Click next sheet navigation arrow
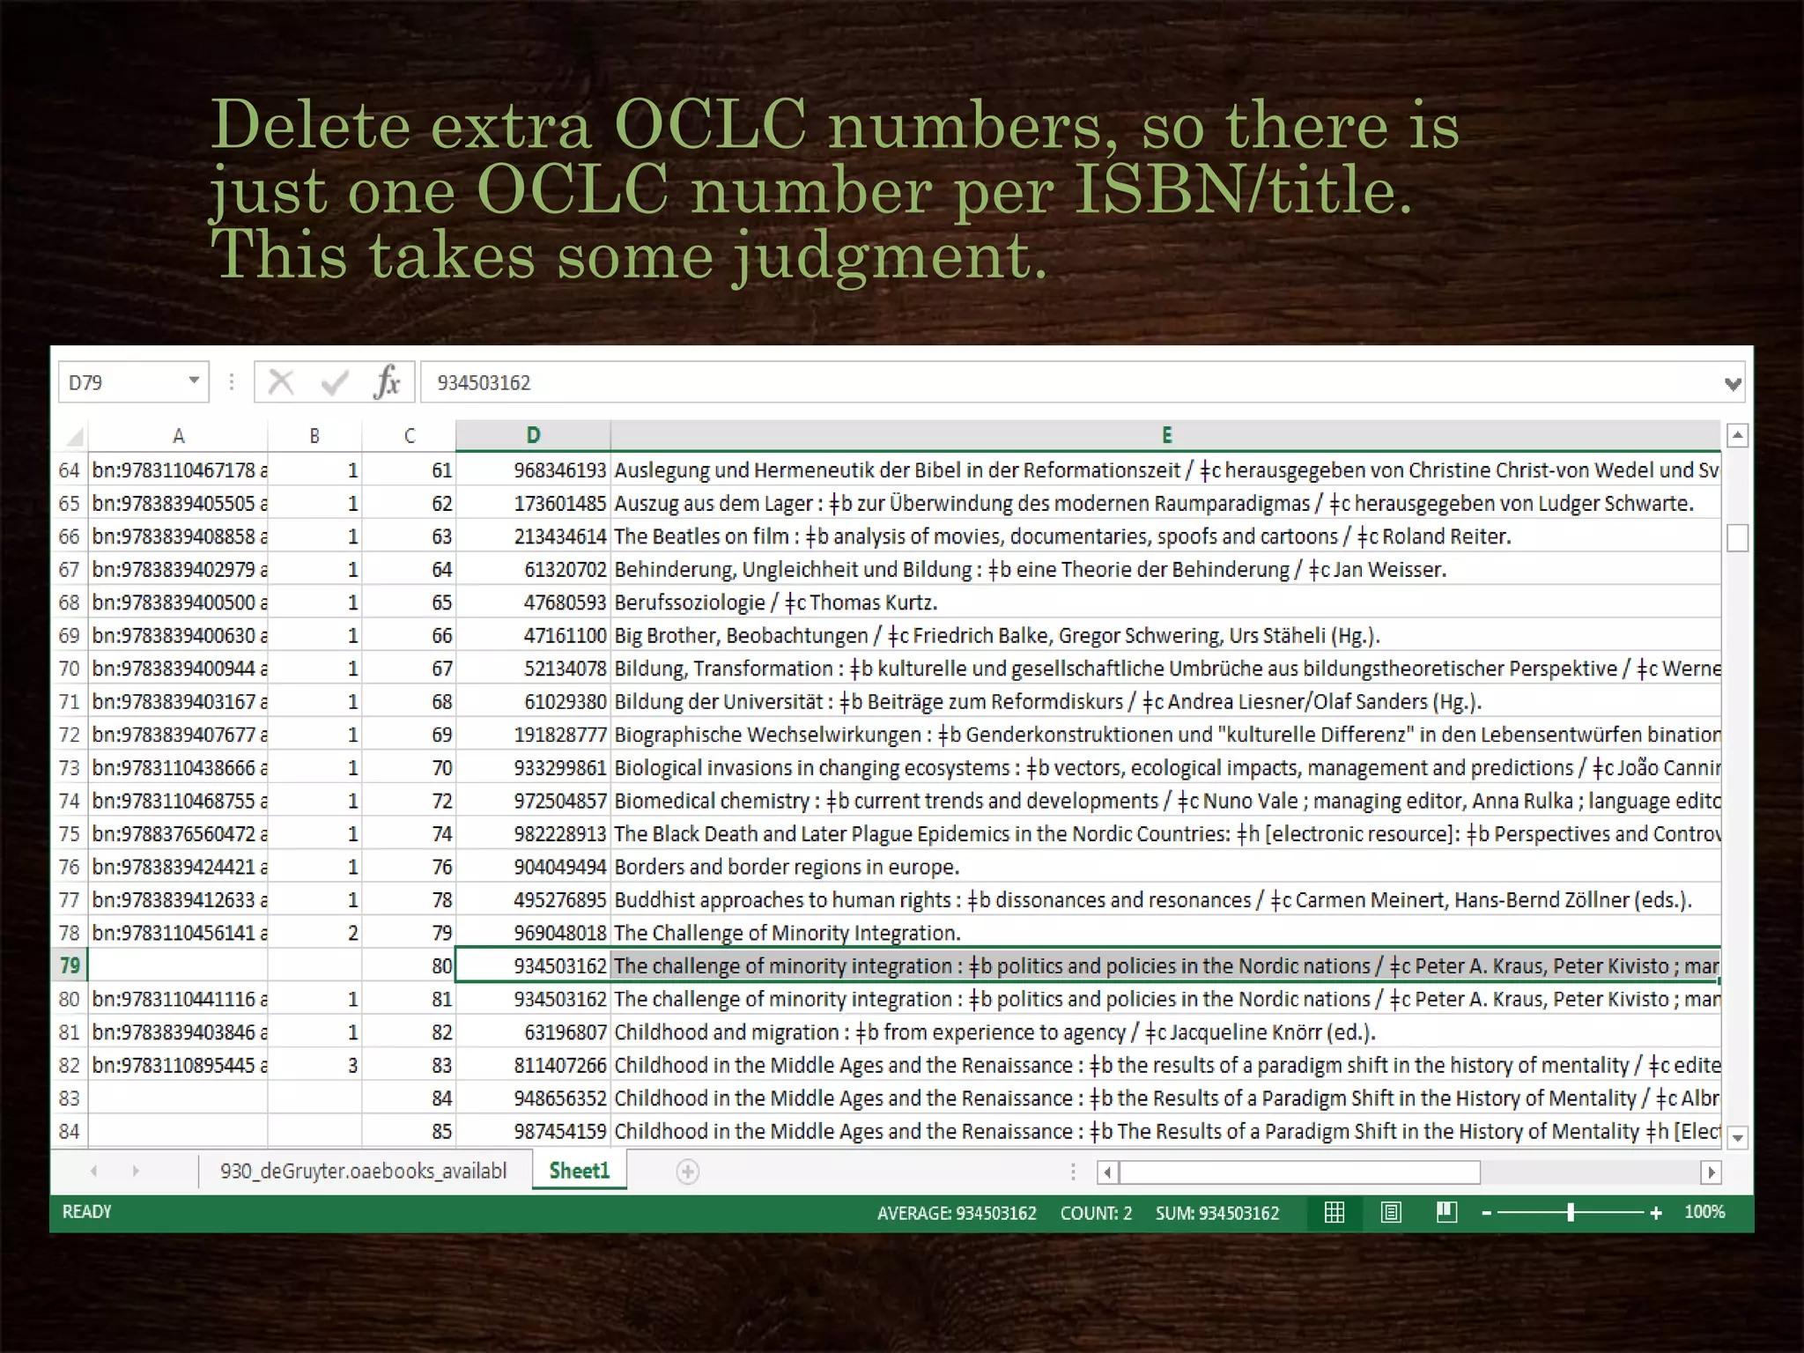Screen dimensions: 1804x1353 (x=135, y=1172)
